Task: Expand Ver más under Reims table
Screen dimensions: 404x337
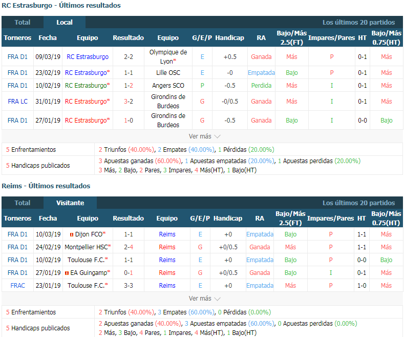Action: 204,299
